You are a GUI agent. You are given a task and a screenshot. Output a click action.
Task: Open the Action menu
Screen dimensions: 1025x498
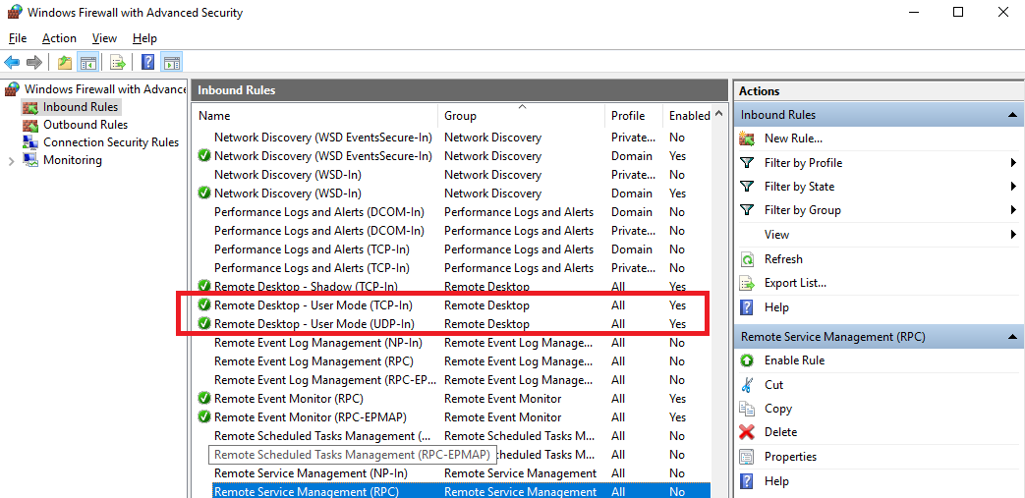click(x=60, y=38)
